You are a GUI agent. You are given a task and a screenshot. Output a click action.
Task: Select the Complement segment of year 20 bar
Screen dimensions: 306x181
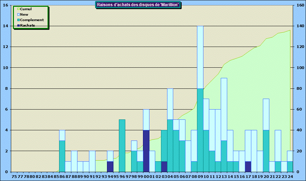click(x=266, y=151)
